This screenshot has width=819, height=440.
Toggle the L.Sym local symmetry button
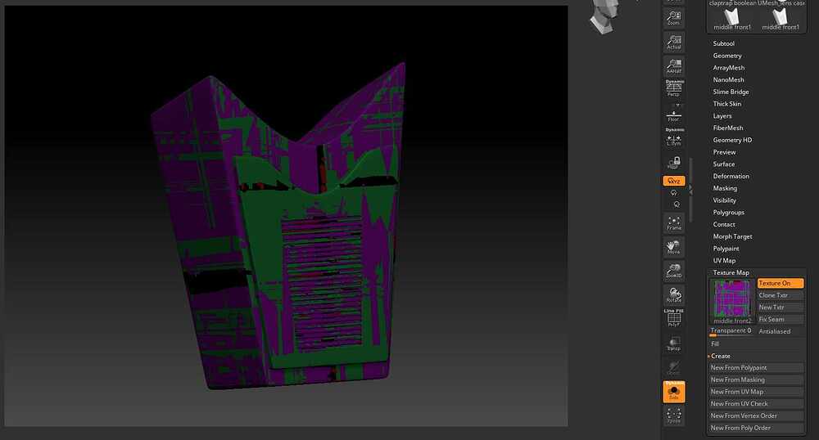pos(674,138)
